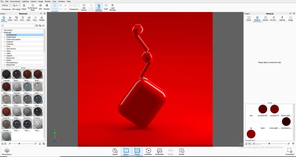
Task: Switch to library Textures tab
Action: click(x=16, y=19)
